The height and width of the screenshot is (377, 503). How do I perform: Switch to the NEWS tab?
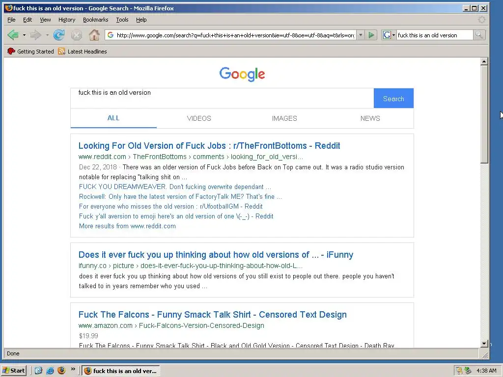370,118
